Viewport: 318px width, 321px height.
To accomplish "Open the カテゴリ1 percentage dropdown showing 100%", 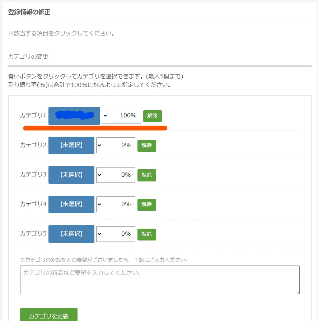I will point(121,116).
